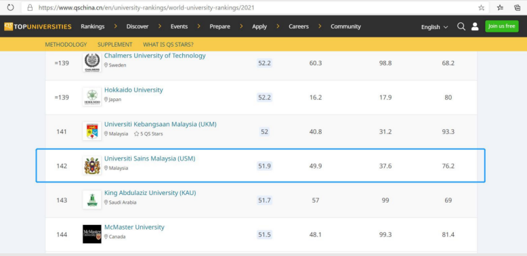This screenshot has height=256, width=527.
Task: Open the METHODOLOGY tab
Action: point(66,44)
